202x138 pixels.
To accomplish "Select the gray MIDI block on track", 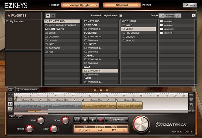I will tap(48, 106).
